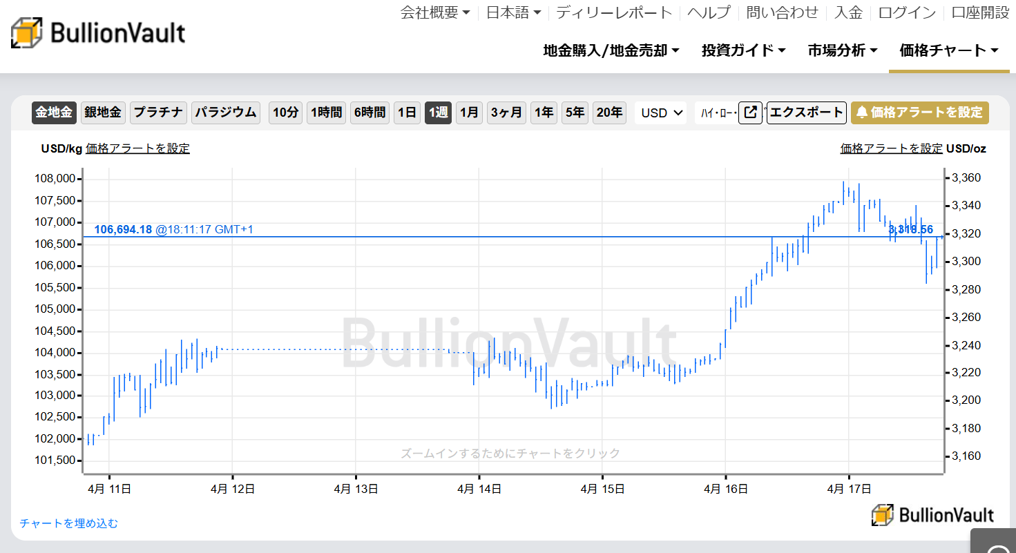The width and height of the screenshot is (1016, 553).
Task: Set chart range to 1月
Action: click(x=470, y=113)
